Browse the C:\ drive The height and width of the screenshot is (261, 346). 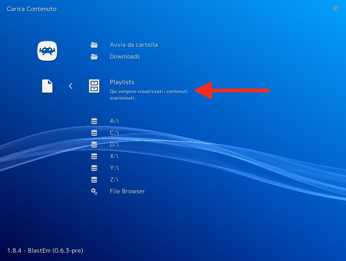114,133
